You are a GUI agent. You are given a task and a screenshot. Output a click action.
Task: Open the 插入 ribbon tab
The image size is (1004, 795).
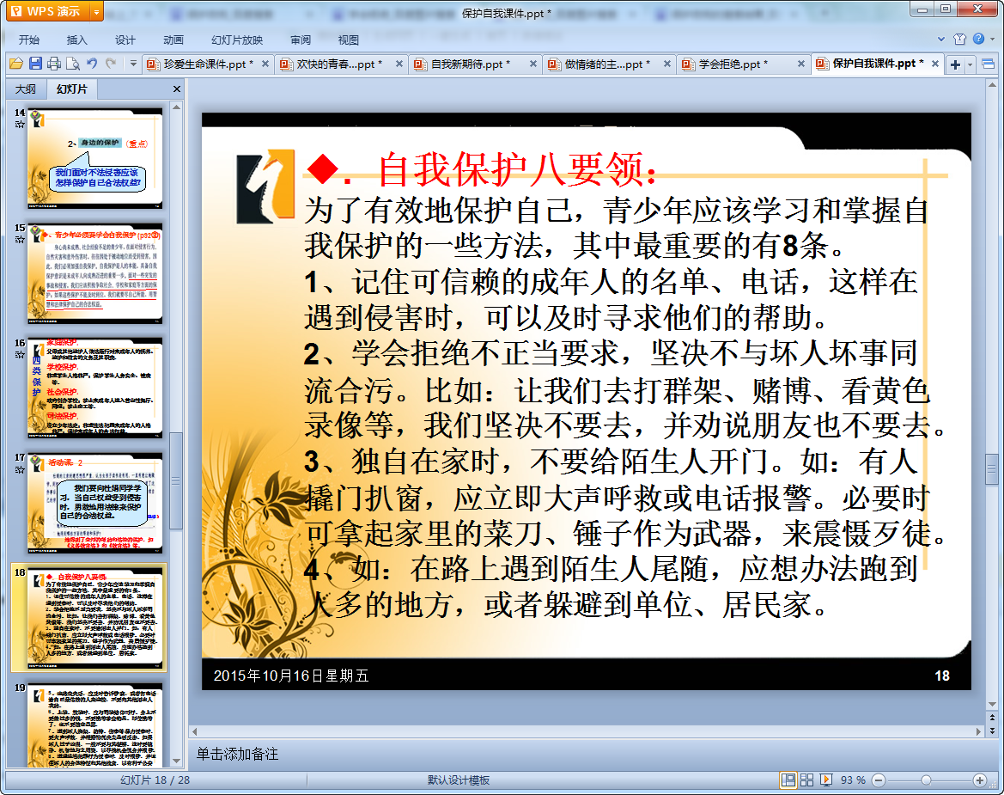tap(76, 40)
